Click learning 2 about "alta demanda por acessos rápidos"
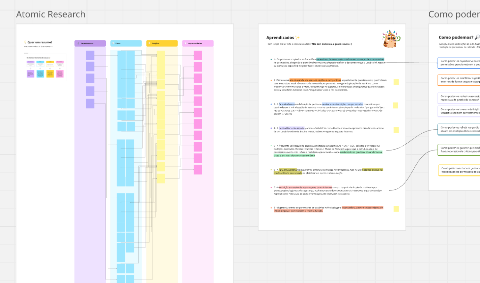Screen dimensions: 480x283 point(330,85)
